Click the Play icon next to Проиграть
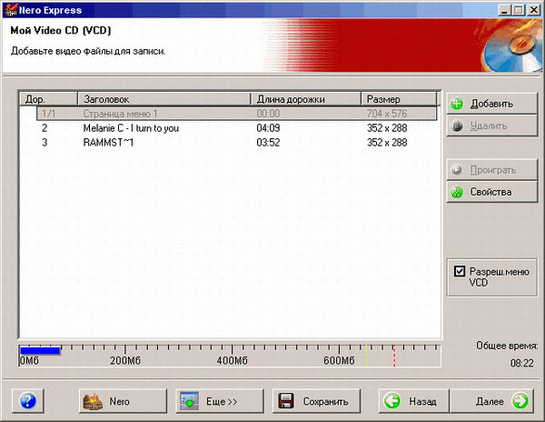545x422 pixels. (457, 170)
